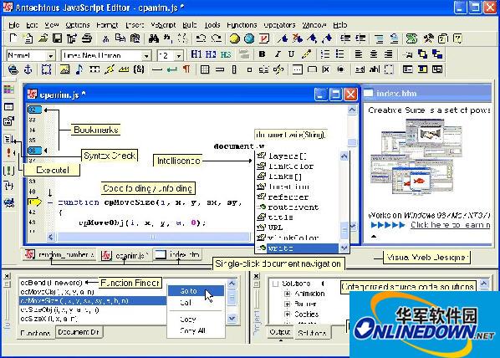Insert a numbered list using the list icon

[x=325, y=54]
